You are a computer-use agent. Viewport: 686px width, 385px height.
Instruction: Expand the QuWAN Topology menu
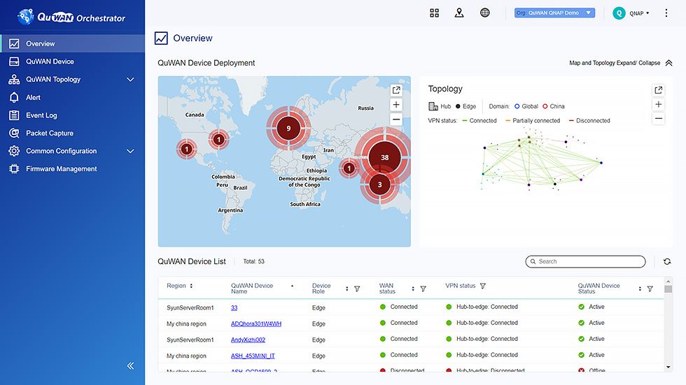click(130, 80)
